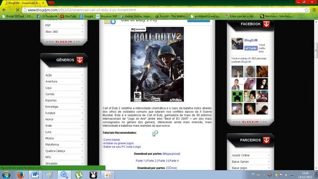Open the Como baixar tutorial link
The image size is (318, 179).
(111, 140)
